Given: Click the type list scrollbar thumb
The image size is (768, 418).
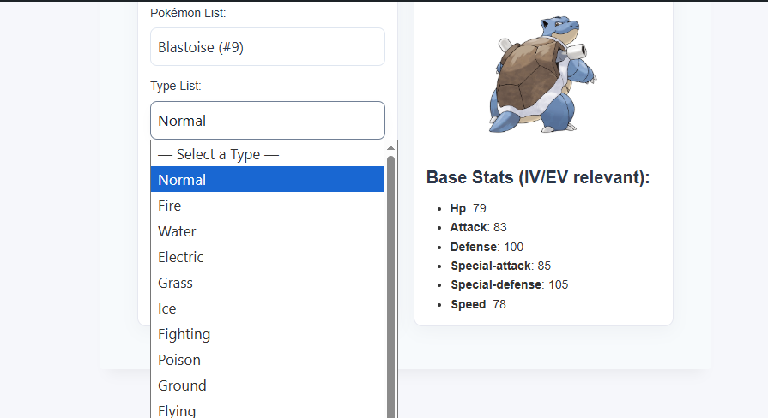Looking at the screenshot, I should pyautogui.click(x=391, y=283).
